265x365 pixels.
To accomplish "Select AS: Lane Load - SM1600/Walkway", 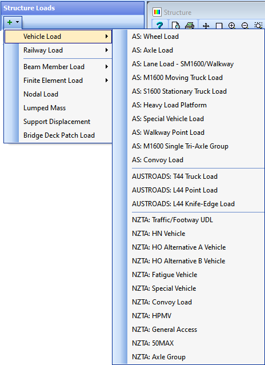I will click(188, 64).
